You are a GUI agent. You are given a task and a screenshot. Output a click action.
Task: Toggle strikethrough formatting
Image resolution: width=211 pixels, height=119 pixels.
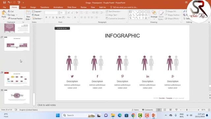point(60,18)
